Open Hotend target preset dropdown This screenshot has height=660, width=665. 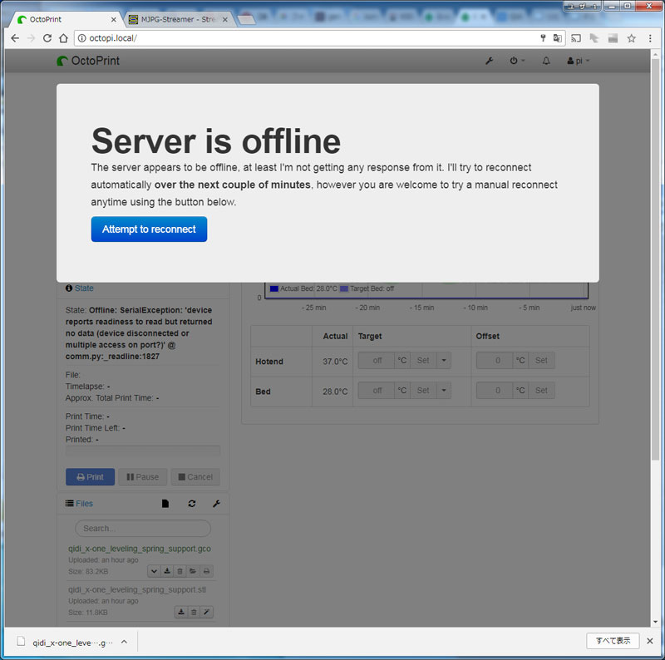[444, 361]
